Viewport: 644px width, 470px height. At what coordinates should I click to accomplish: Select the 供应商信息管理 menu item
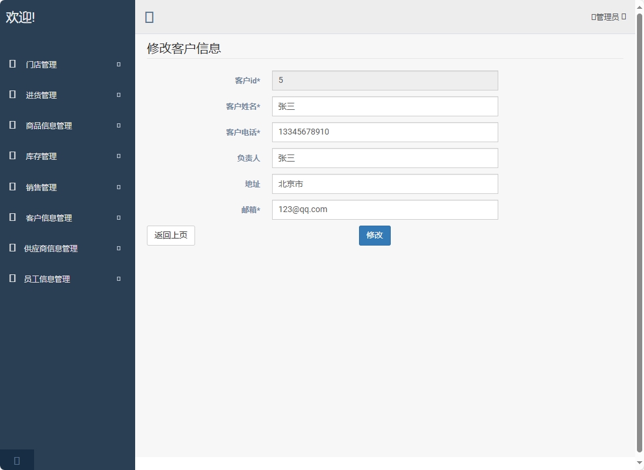(51, 248)
